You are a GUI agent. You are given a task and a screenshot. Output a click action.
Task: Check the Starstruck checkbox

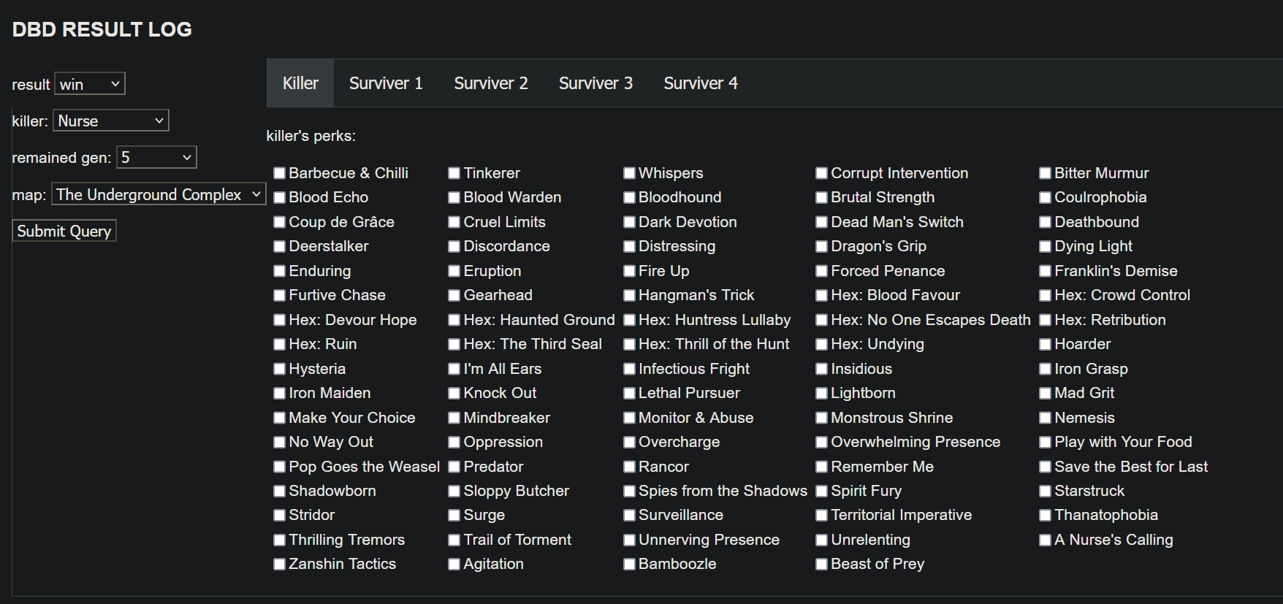pyautogui.click(x=1045, y=491)
